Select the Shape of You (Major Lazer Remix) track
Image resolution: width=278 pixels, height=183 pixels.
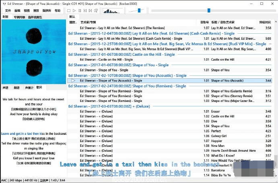point(170,101)
